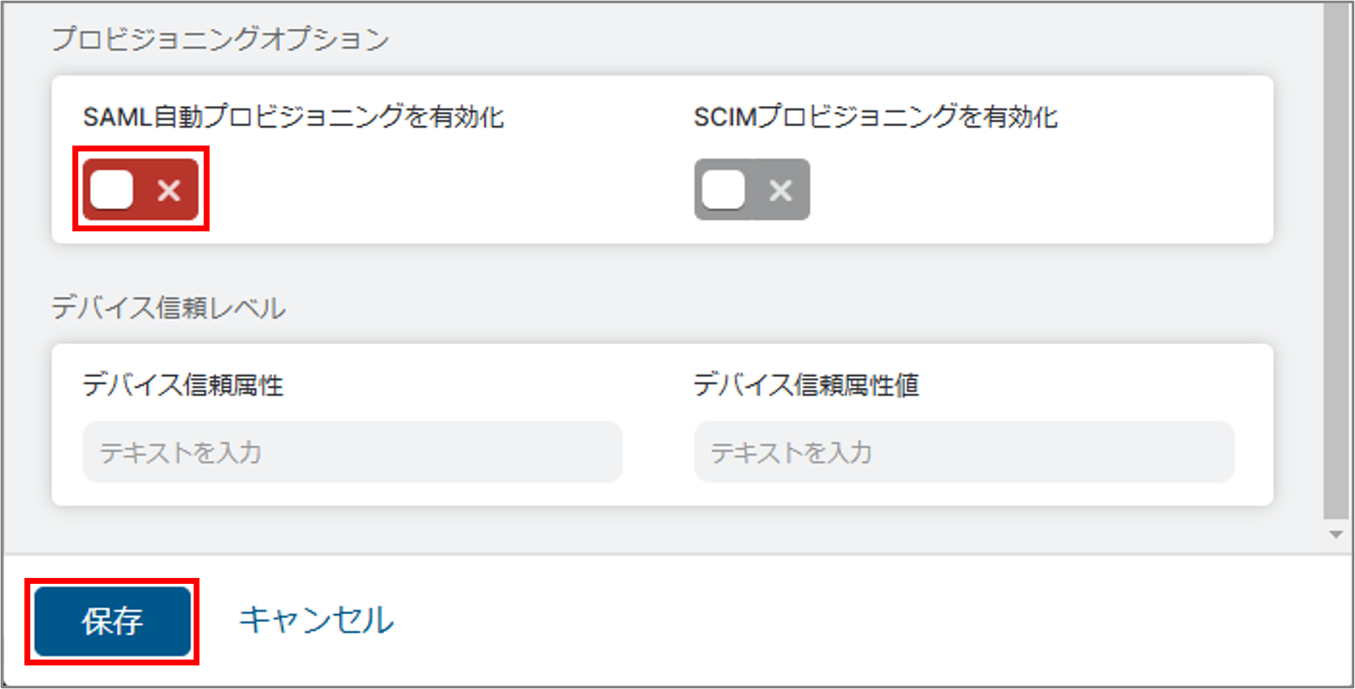
Task: Click the white knob of the SAML toggle
Action: click(x=113, y=189)
